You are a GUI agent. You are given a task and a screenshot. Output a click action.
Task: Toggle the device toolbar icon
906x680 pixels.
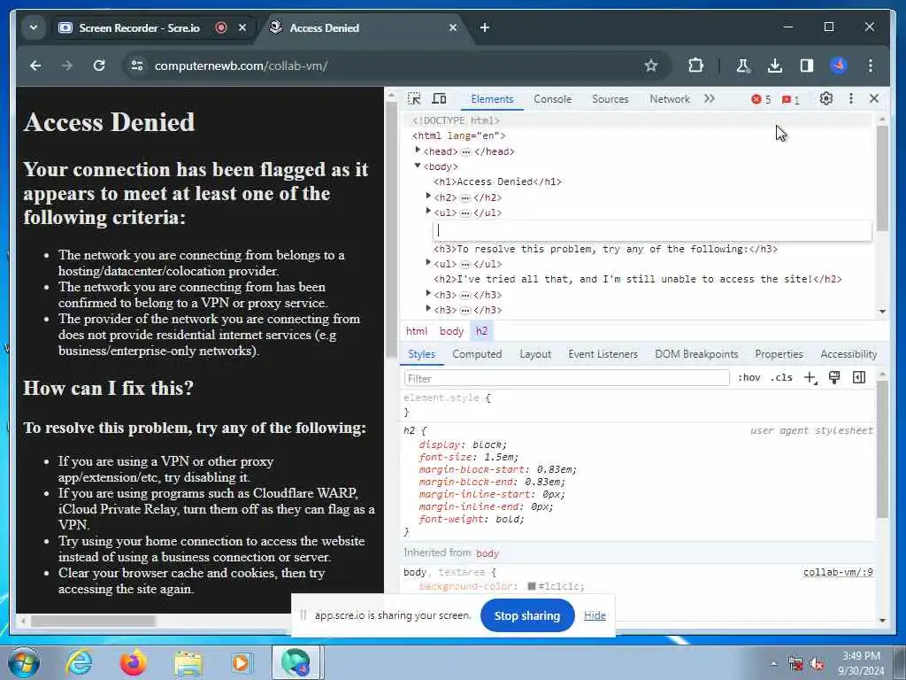coord(439,99)
